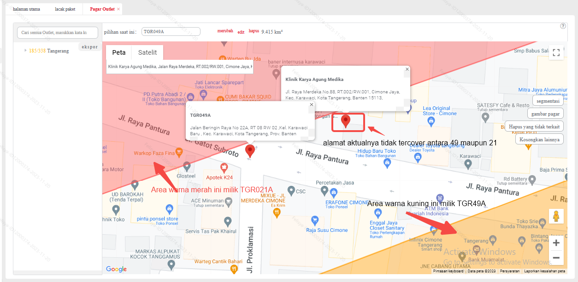
Task: Click Hapus yang tidak terkait button
Action: [x=534, y=127]
